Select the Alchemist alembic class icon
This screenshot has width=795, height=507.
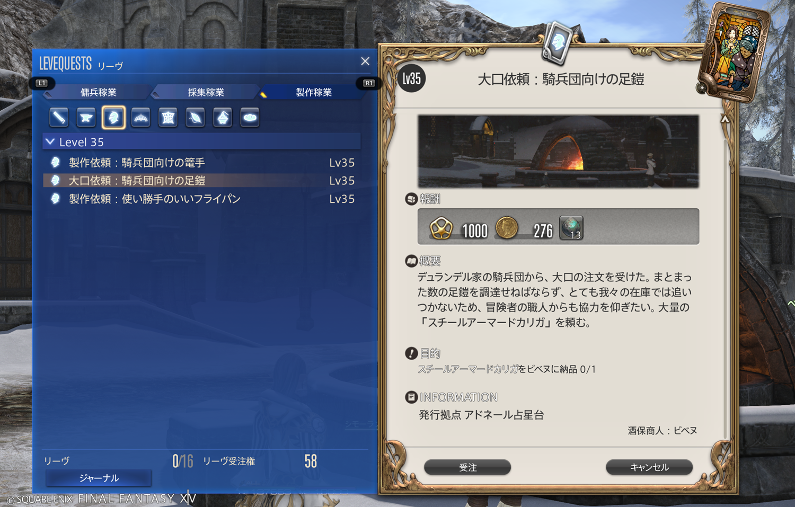coord(223,117)
